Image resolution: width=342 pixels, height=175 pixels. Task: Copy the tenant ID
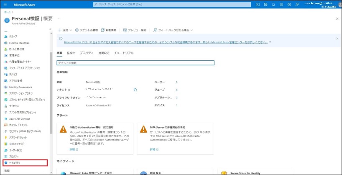coord(135,90)
